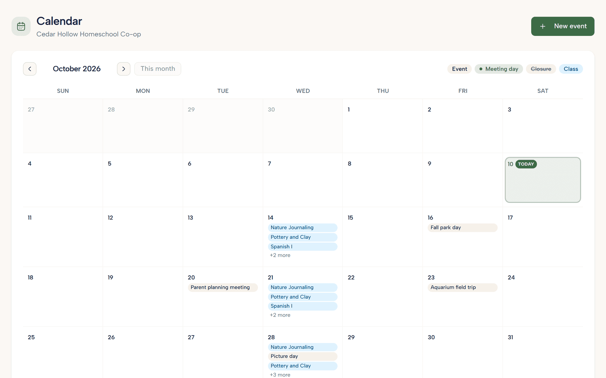Open Nature Journaling on October 28
This screenshot has height=378, width=606.
tap(302, 347)
